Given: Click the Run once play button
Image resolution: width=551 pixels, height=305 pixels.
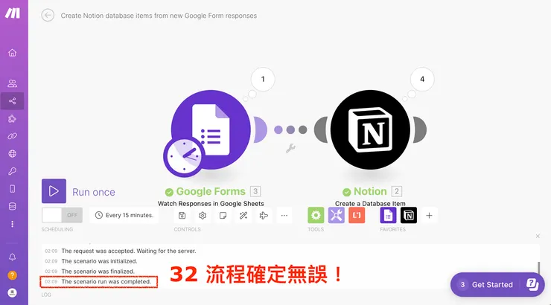Looking at the screenshot, I should [54, 191].
